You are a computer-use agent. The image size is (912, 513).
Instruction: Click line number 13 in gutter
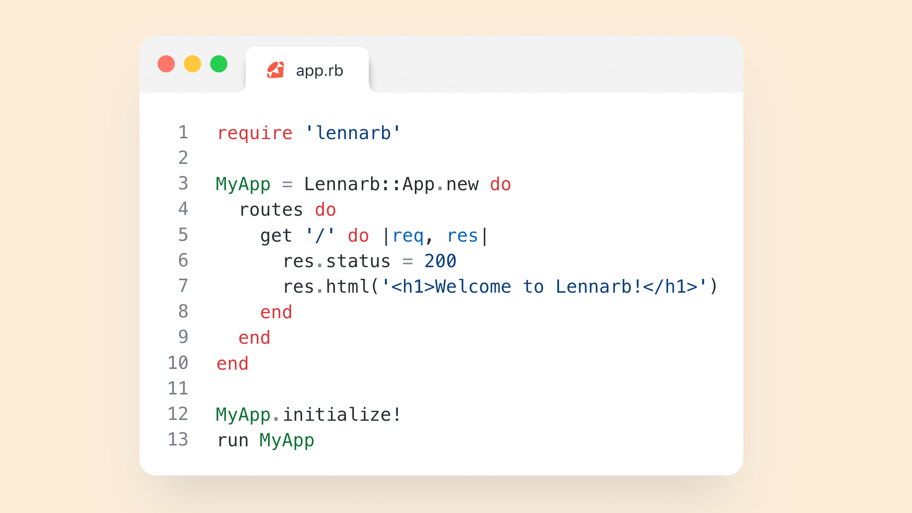(178, 439)
